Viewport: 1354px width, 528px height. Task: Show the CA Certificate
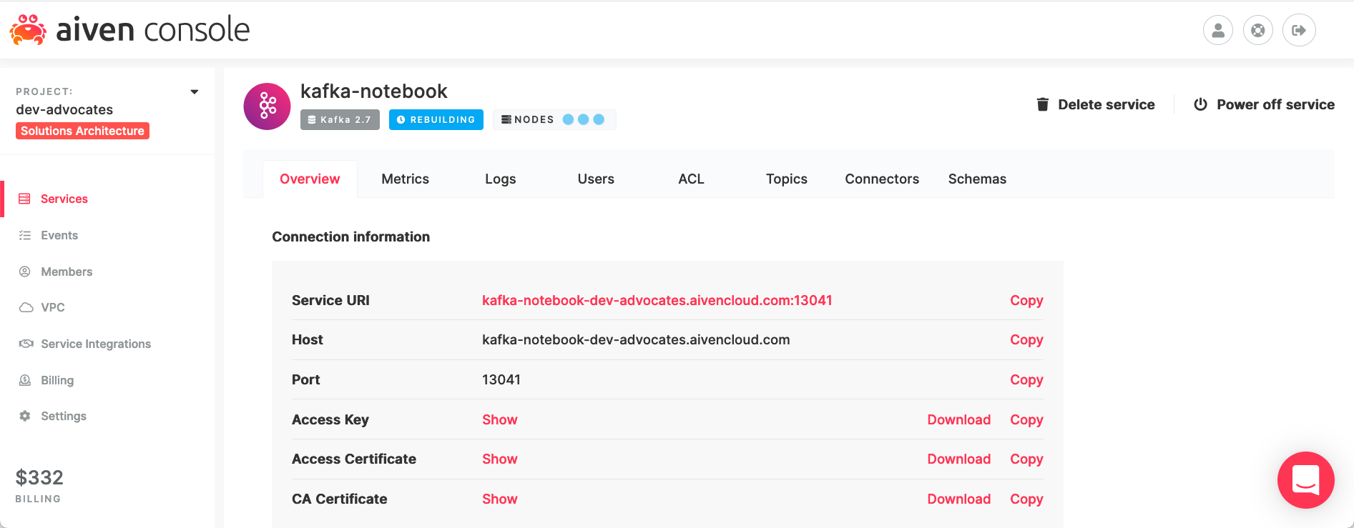pos(499,499)
